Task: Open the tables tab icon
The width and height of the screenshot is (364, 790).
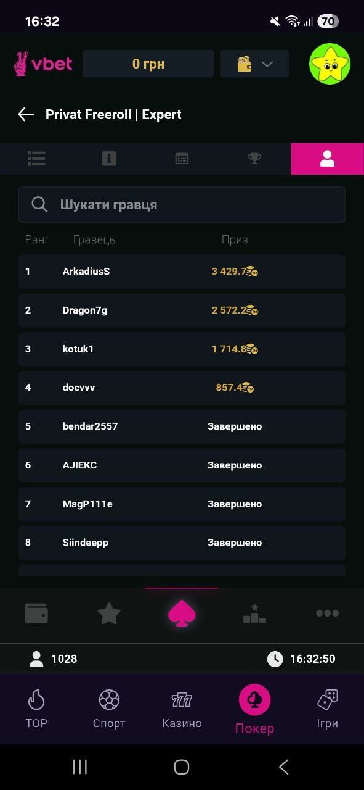Action: pyautogui.click(x=182, y=159)
